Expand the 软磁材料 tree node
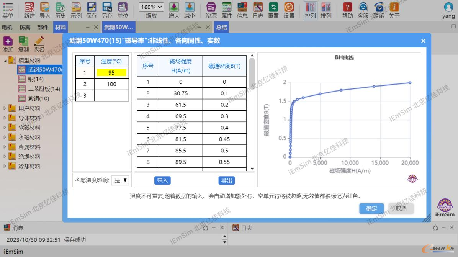458x257 pixels. click(5, 128)
